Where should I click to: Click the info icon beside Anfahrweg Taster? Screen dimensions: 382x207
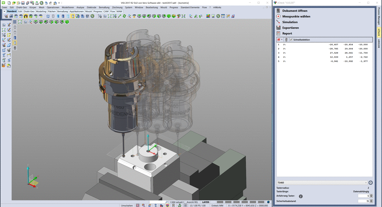[x=301, y=196]
